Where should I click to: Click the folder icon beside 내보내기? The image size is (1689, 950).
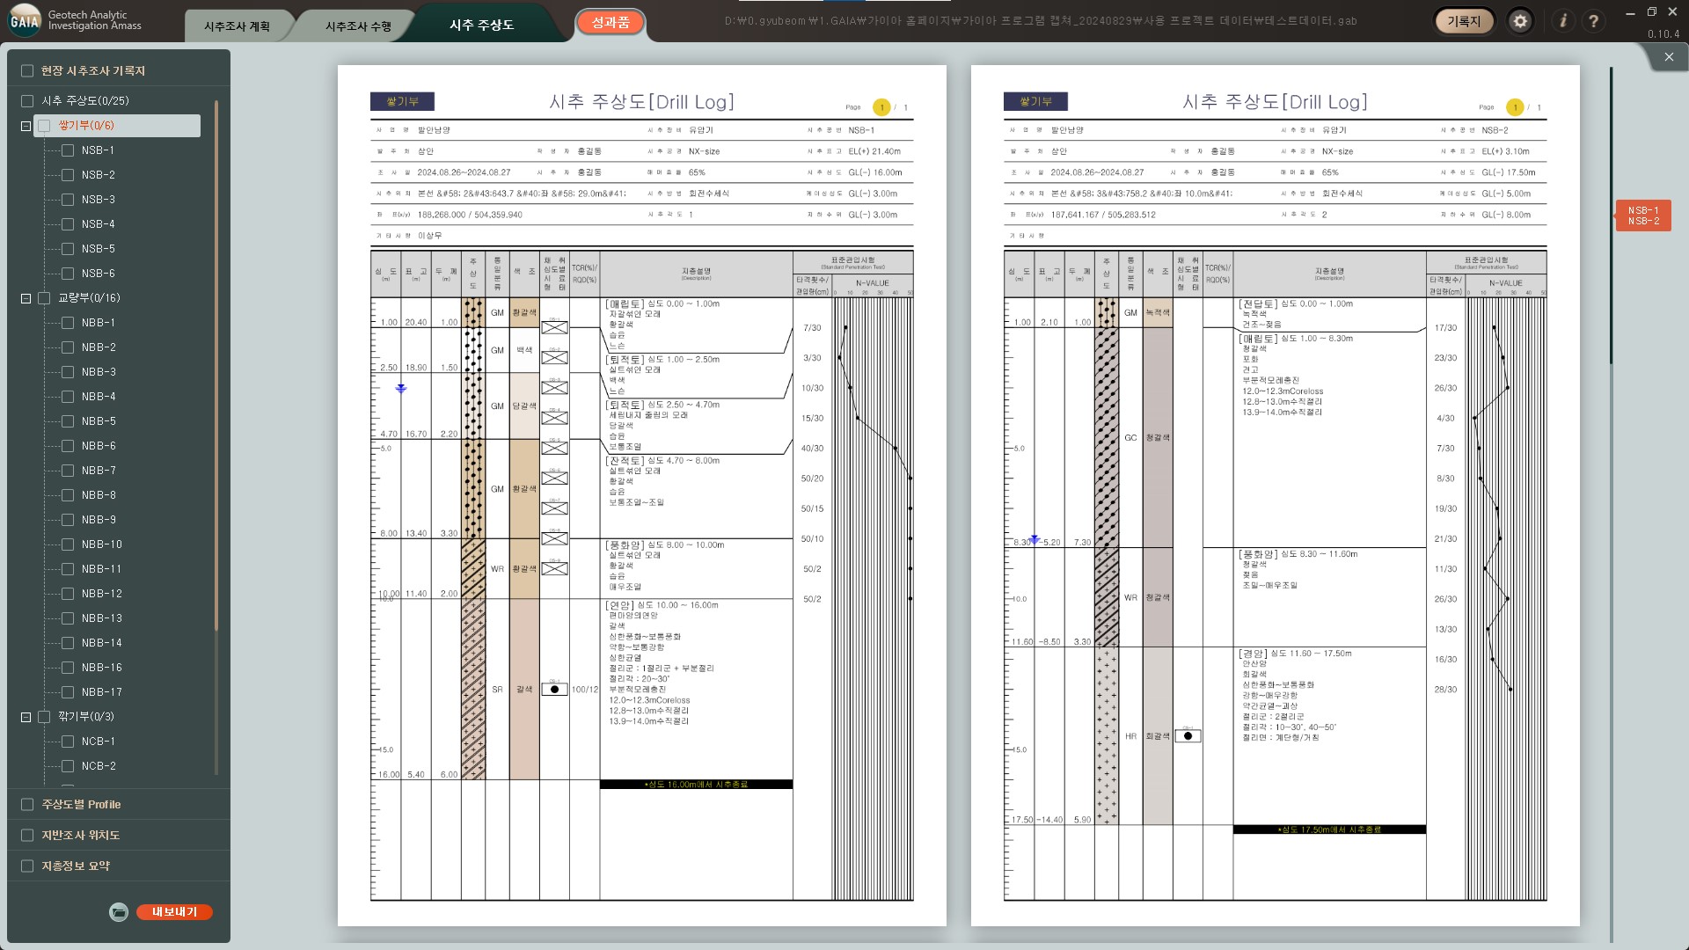pos(119,912)
